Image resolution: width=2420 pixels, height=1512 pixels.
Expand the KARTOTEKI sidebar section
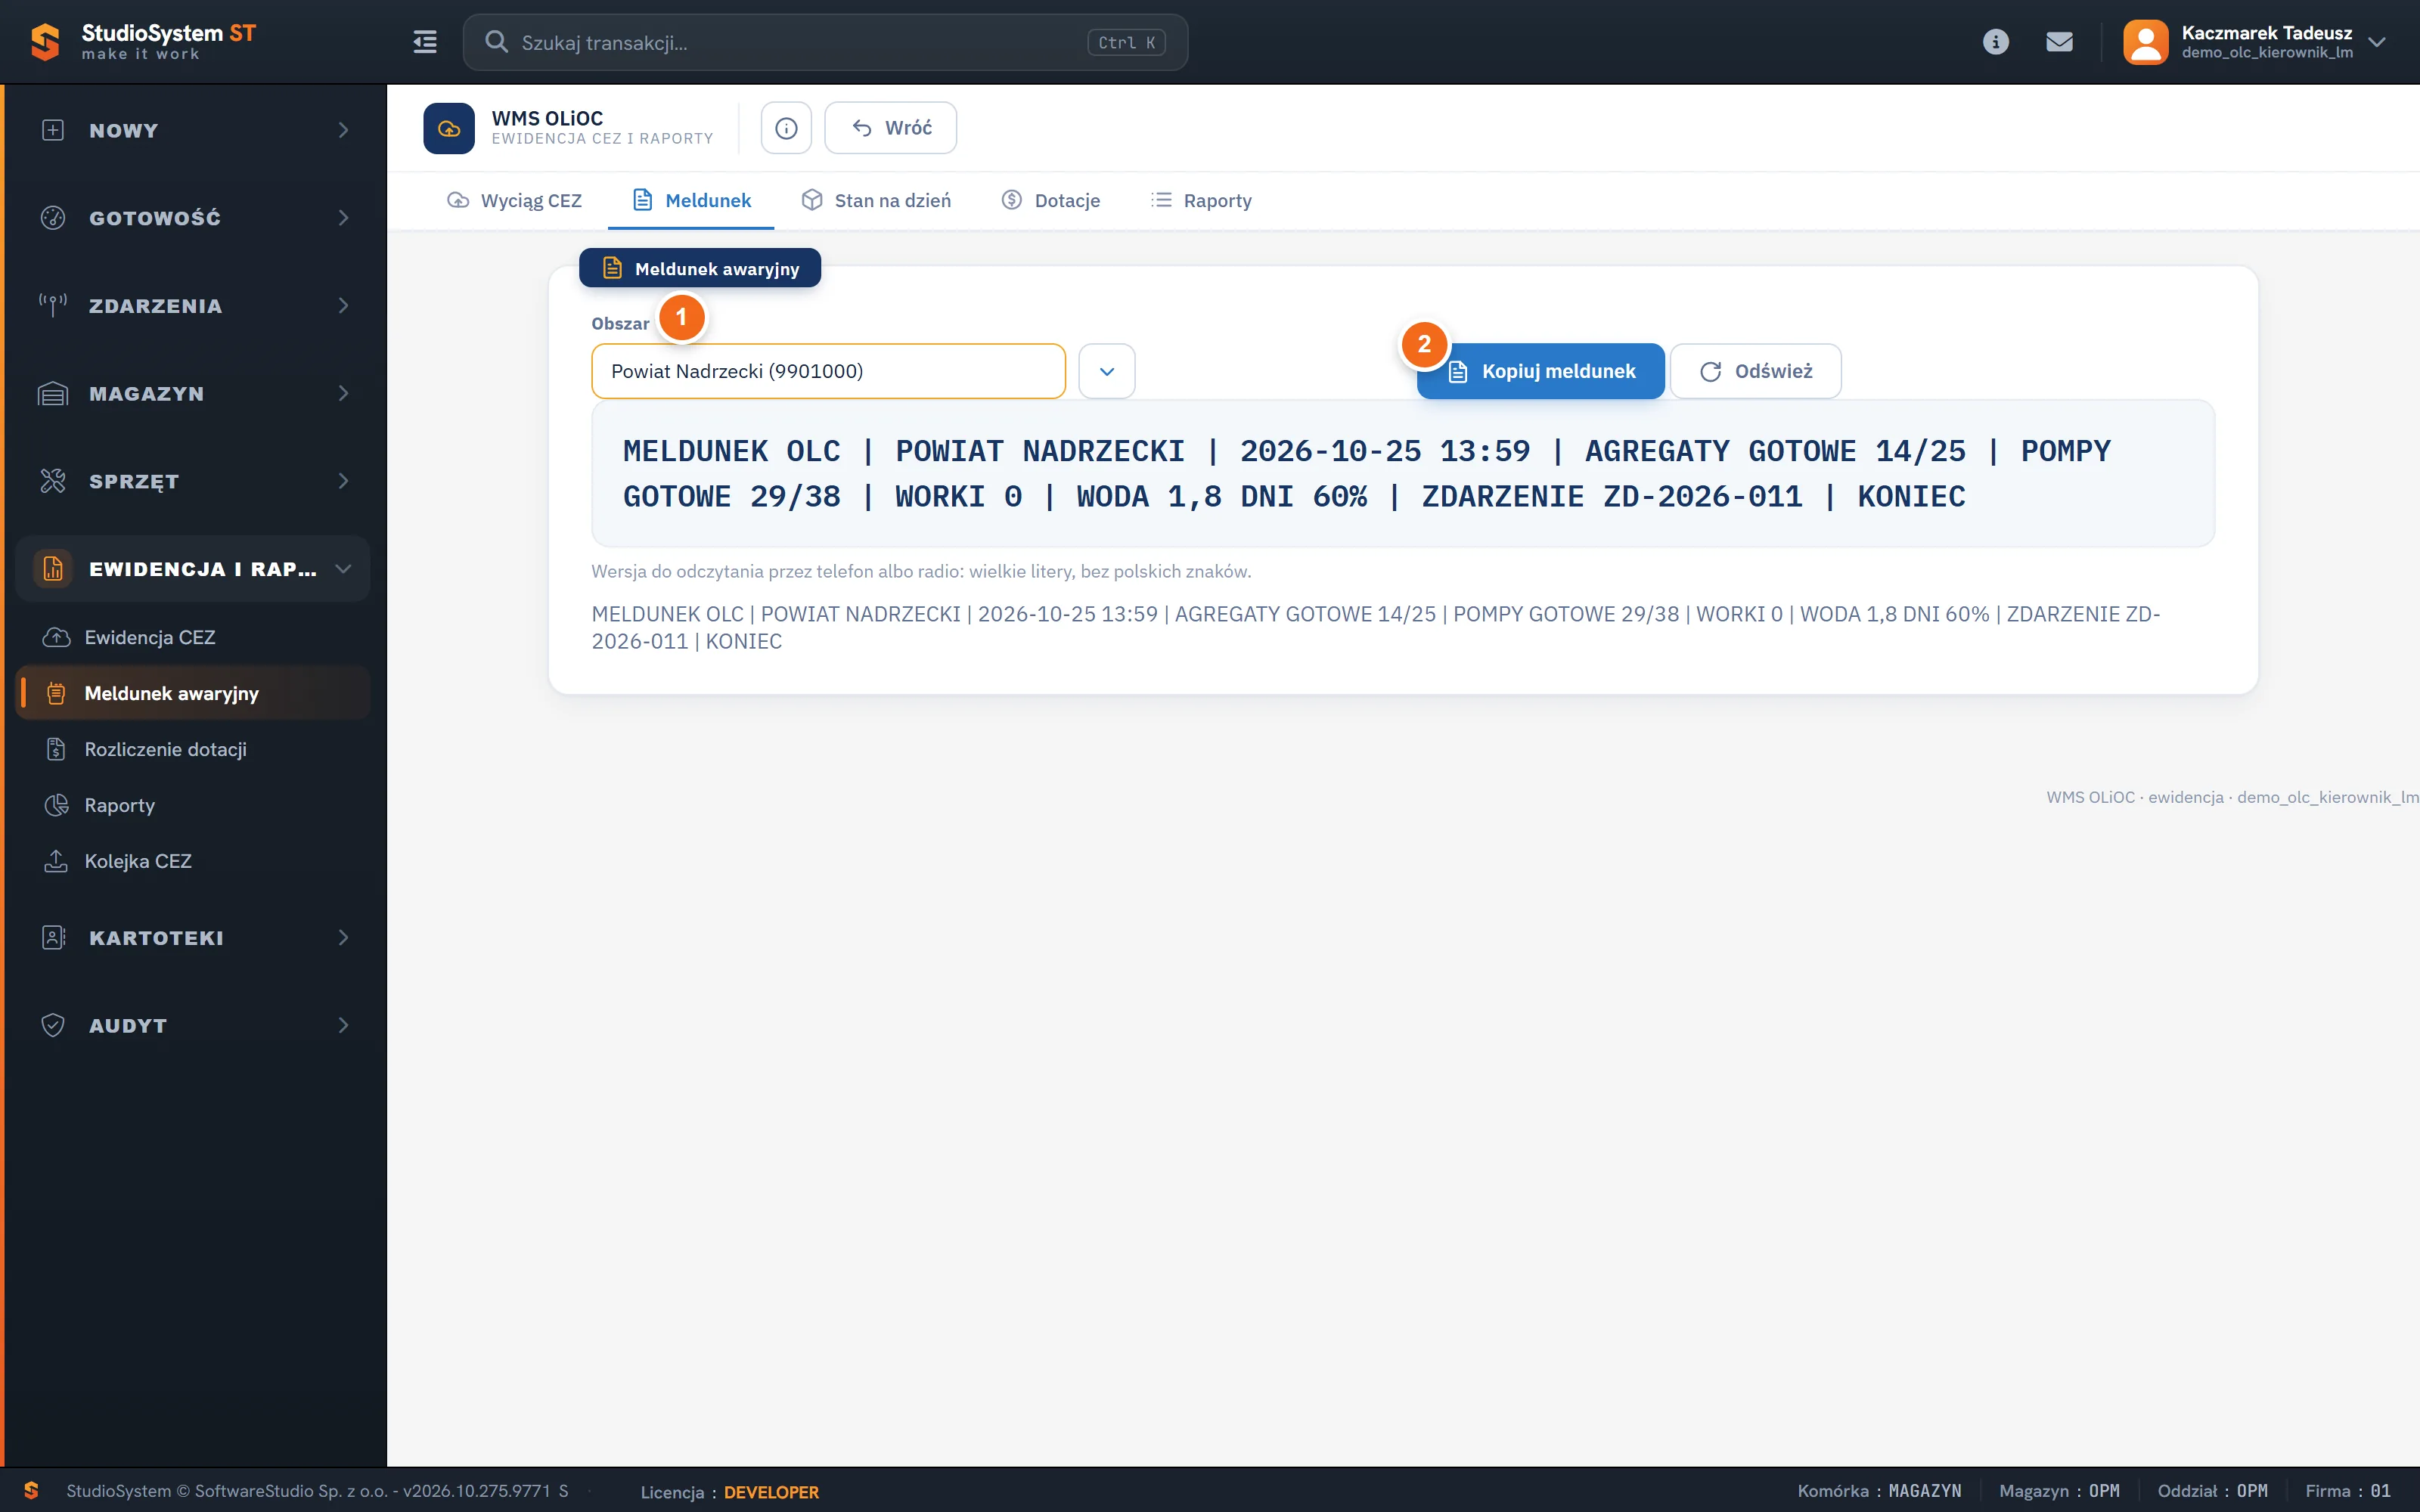193,938
